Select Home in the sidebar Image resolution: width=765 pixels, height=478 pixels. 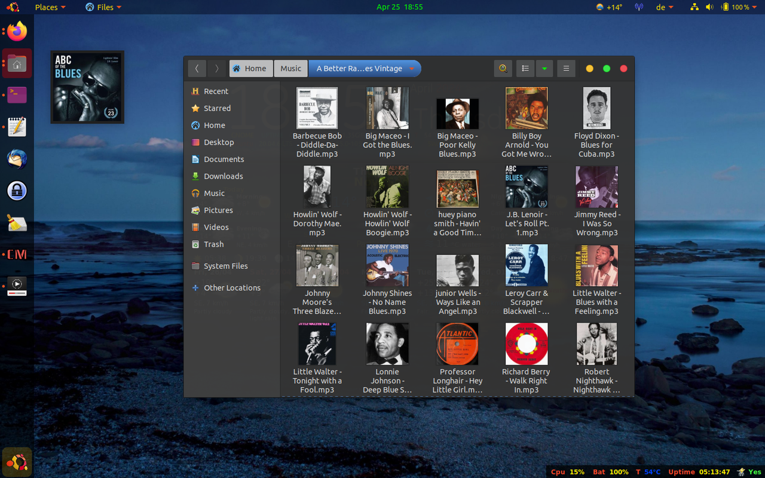232,125
